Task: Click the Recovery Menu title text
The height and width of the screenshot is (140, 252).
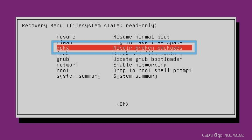Action: [89, 26]
